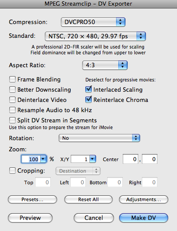Expand the Zoom percentage combo arrow
Image resolution: width=177 pixels, height=231 pixels.
tap(43, 159)
